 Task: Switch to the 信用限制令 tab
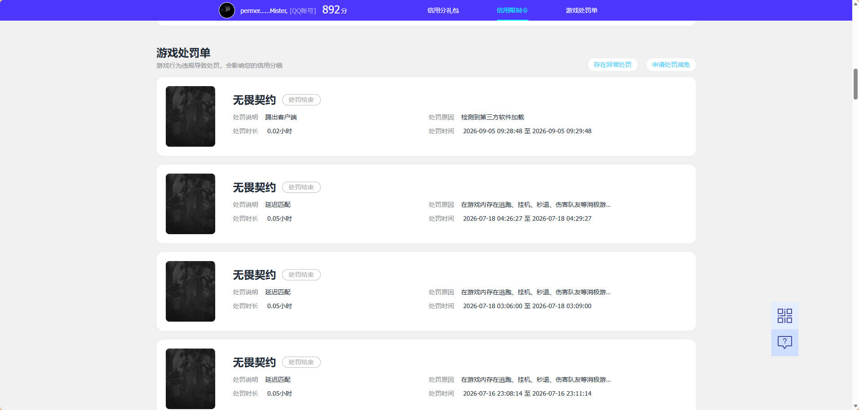[x=512, y=10]
